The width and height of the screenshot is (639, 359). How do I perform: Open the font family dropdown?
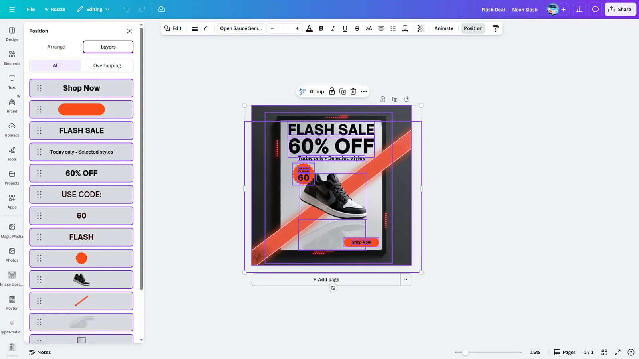point(241,28)
